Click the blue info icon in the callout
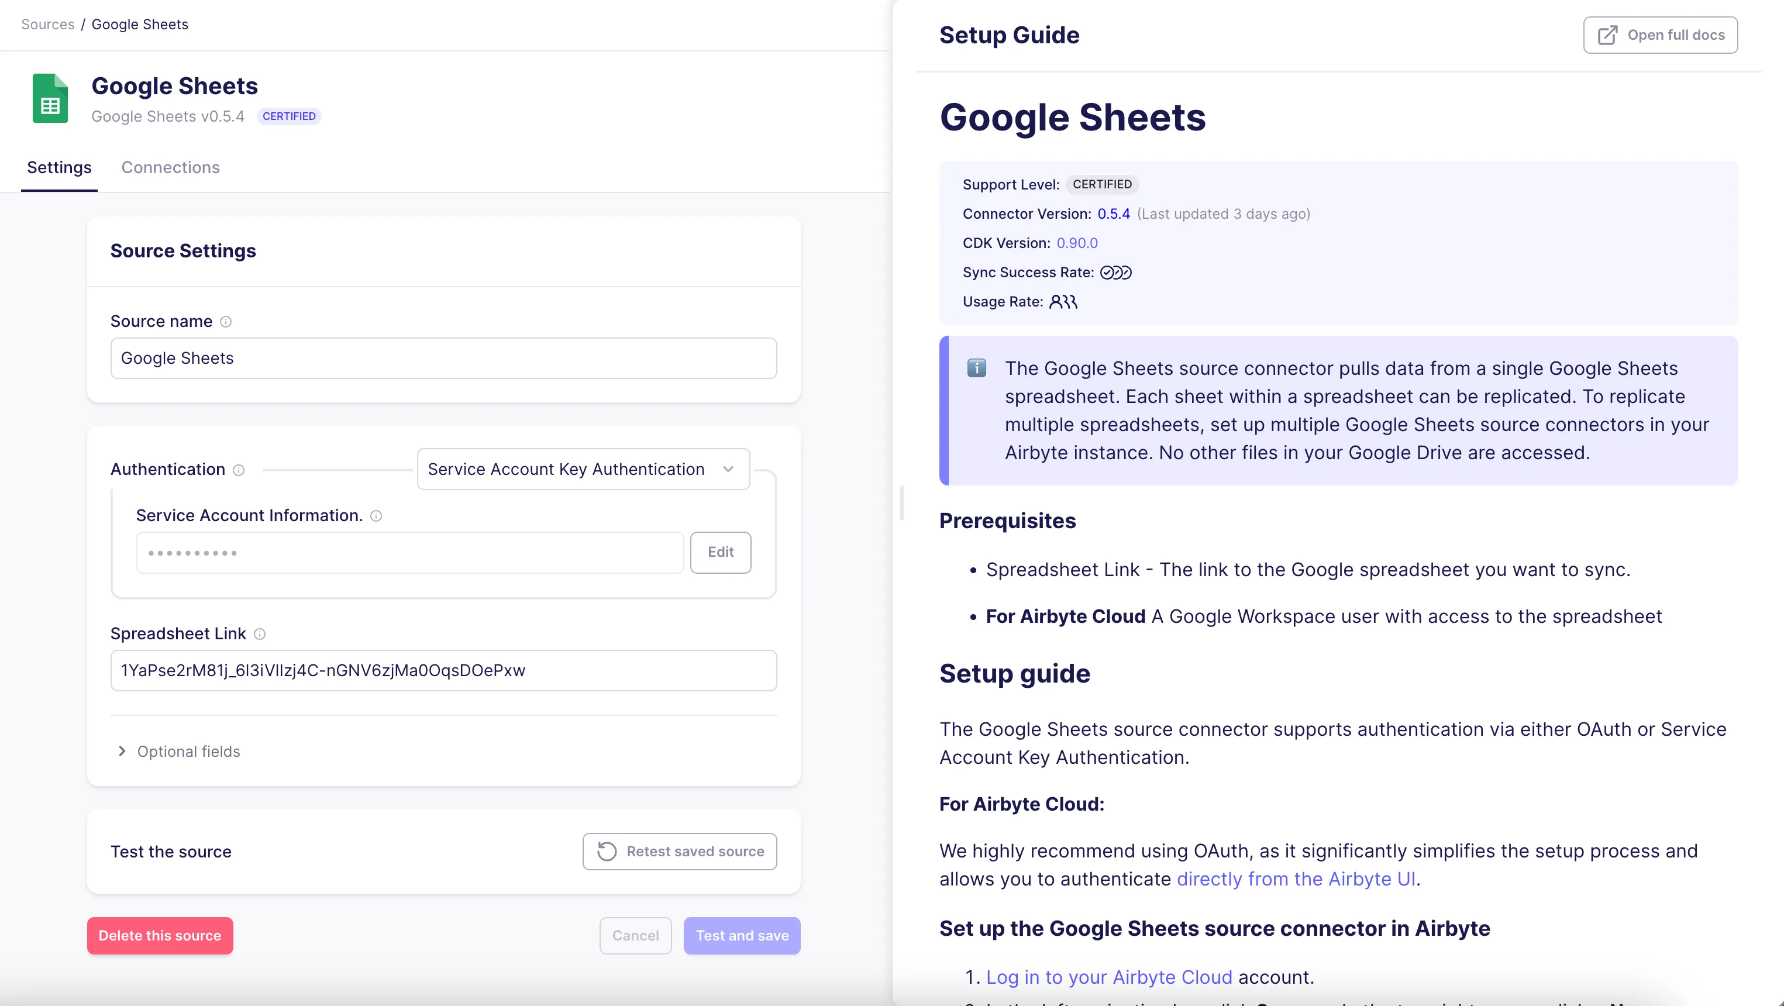The width and height of the screenshot is (1784, 1006). click(x=976, y=368)
